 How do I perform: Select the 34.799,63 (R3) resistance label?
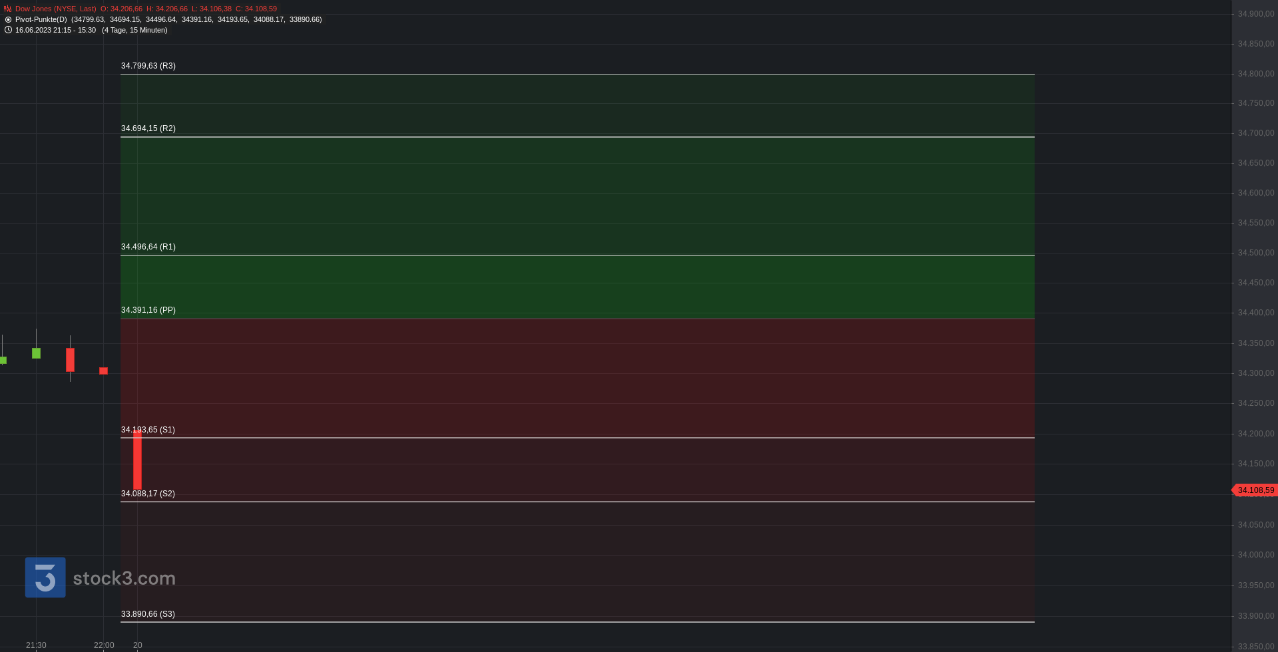[148, 66]
